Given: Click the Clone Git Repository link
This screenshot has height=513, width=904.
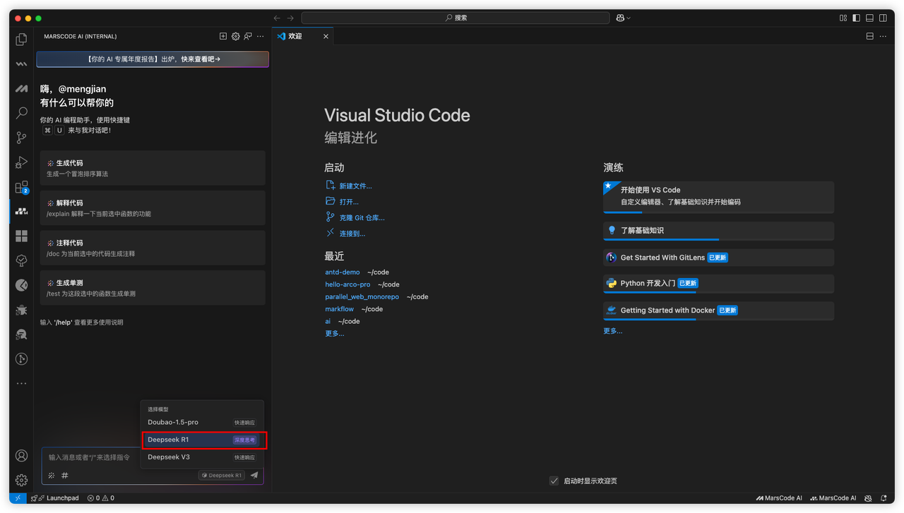Looking at the screenshot, I should (x=362, y=218).
